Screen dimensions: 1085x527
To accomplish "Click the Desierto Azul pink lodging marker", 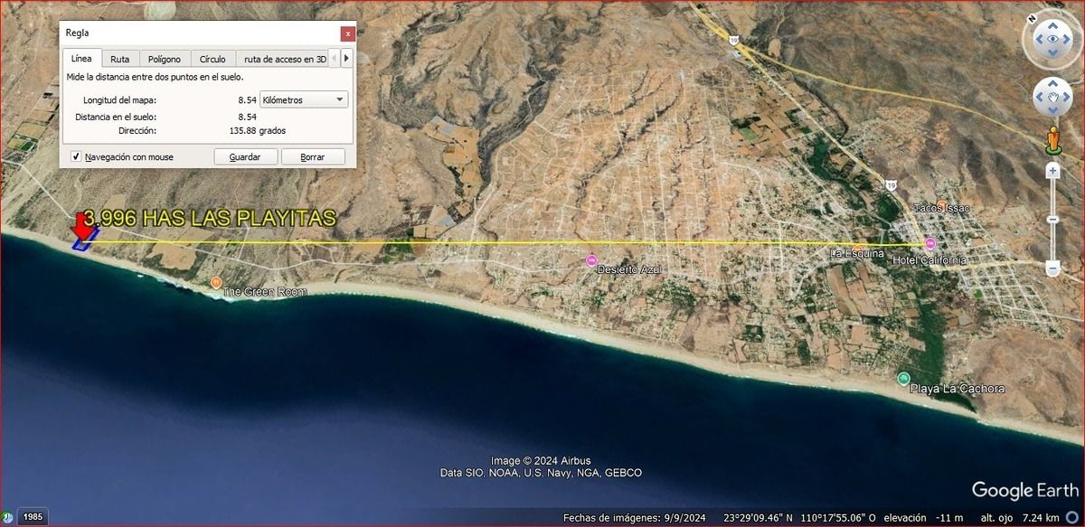I will [x=592, y=260].
